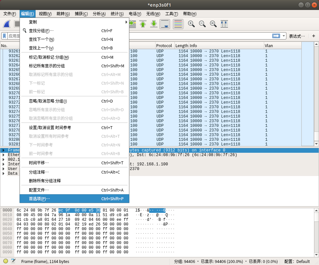Click the Info column header
Image resolution: width=319 pixels, height=265 pixels.
226,45
